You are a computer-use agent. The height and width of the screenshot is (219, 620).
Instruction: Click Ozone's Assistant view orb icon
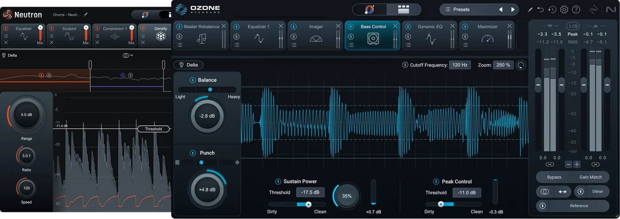tap(369, 9)
